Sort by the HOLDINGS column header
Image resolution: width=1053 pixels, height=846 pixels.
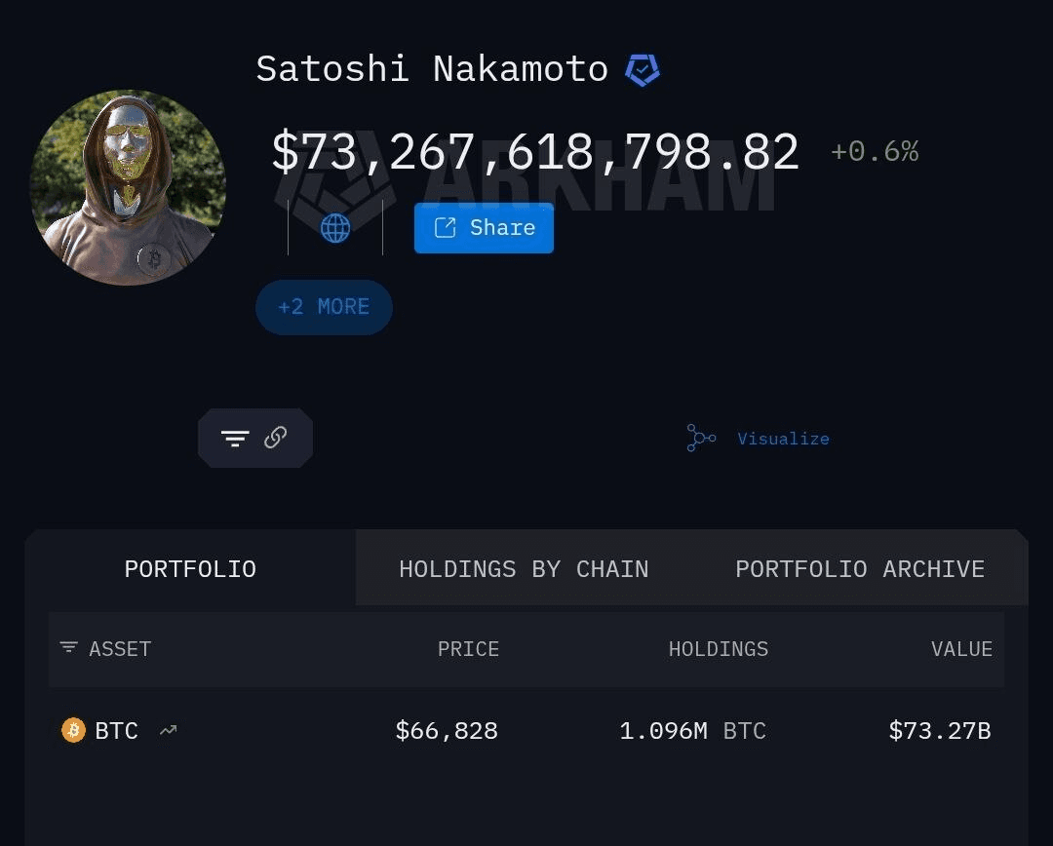(719, 649)
